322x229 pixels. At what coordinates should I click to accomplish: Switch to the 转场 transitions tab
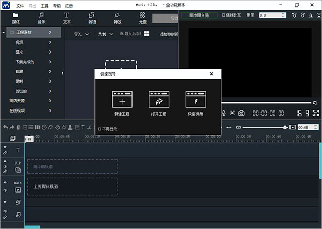tap(92, 18)
